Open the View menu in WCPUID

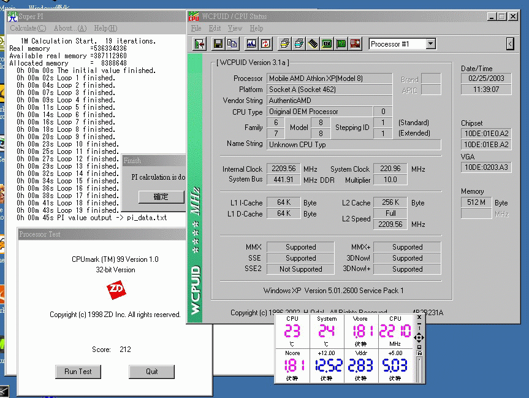coord(235,28)
